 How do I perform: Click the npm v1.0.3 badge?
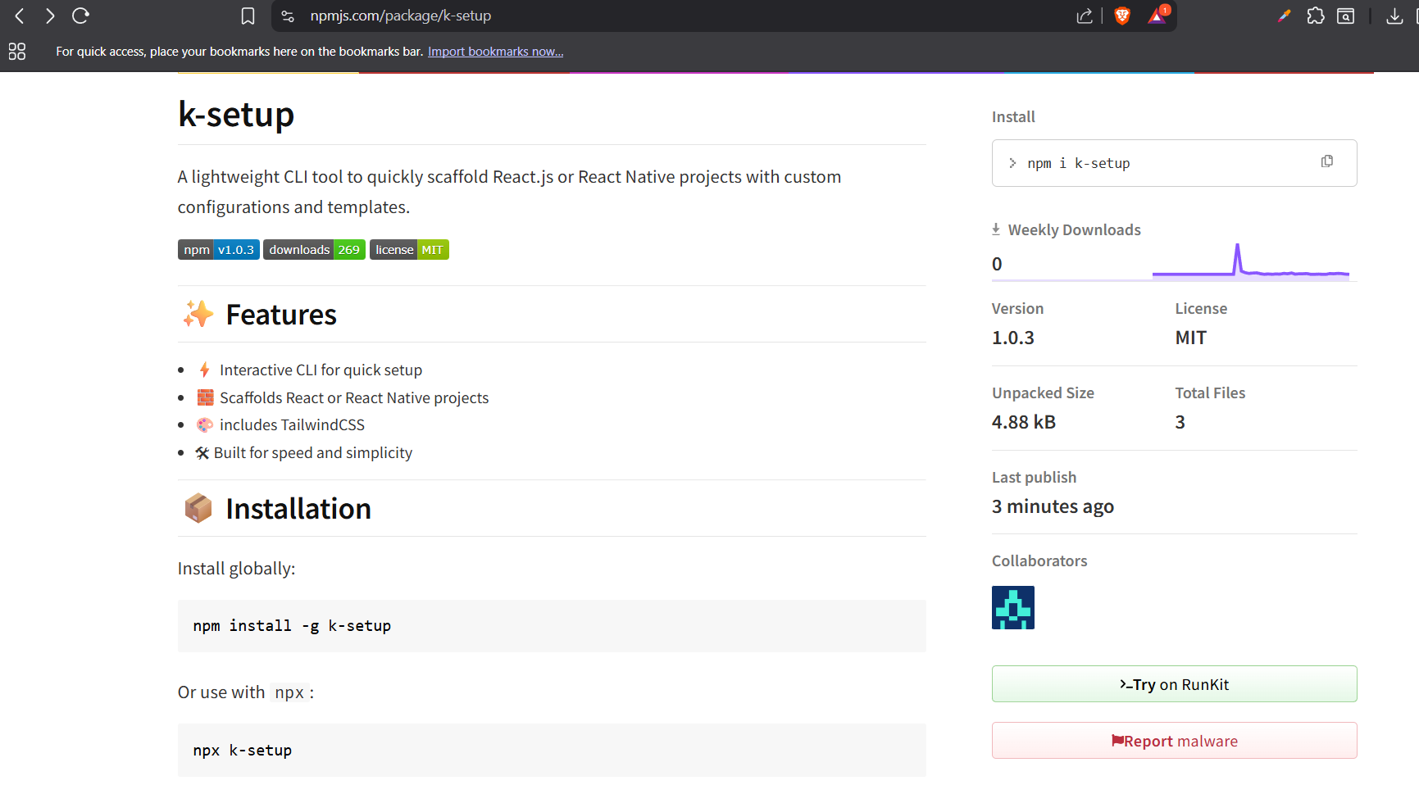pos(219,250)
